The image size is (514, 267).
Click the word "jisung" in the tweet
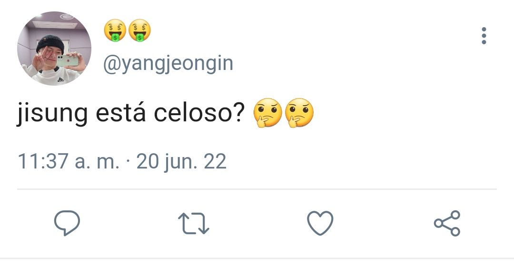pos(52,113)
